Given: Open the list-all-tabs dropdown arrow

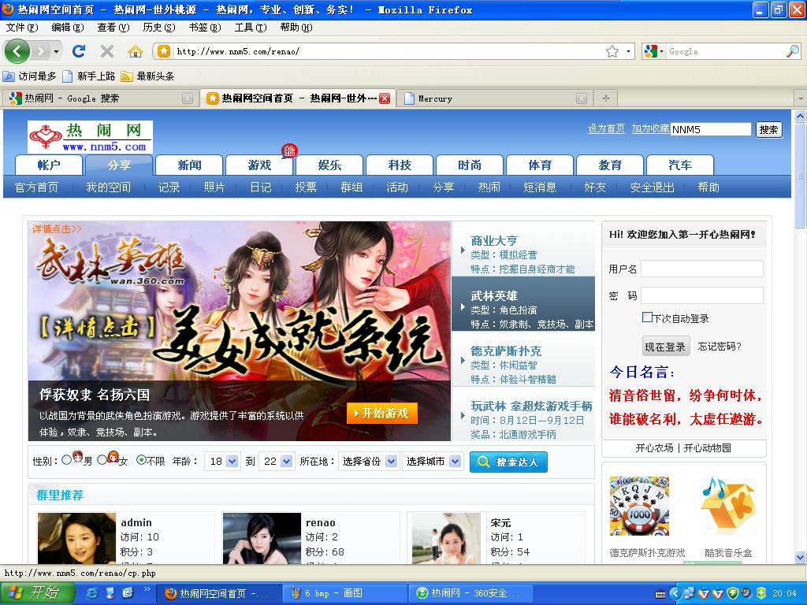Looking at the screenshot, I should (801, 98).
